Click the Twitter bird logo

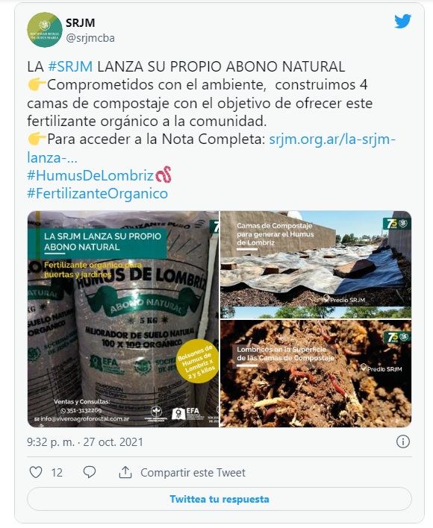click(402, 22)
